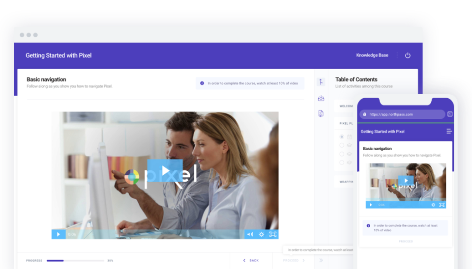Click the 'Basic navigation' desktop heading

[x=46, y=80]
